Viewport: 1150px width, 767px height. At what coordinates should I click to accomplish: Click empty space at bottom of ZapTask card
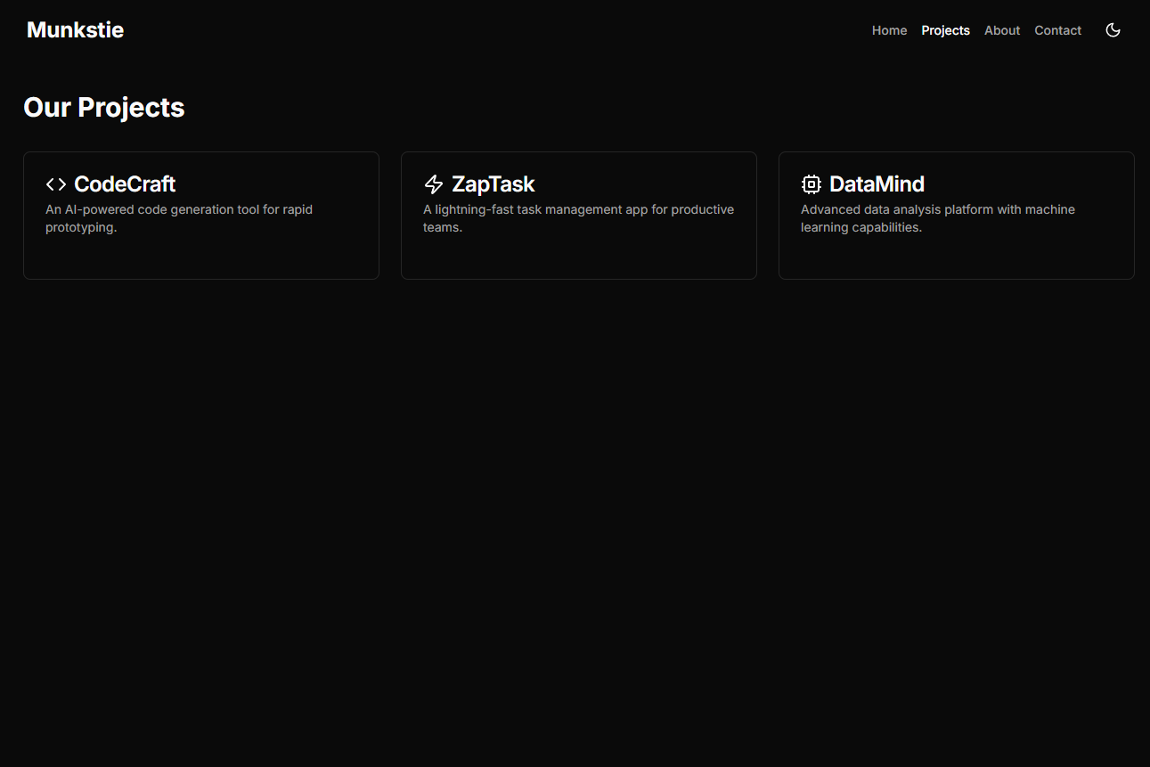pos(578,258)
